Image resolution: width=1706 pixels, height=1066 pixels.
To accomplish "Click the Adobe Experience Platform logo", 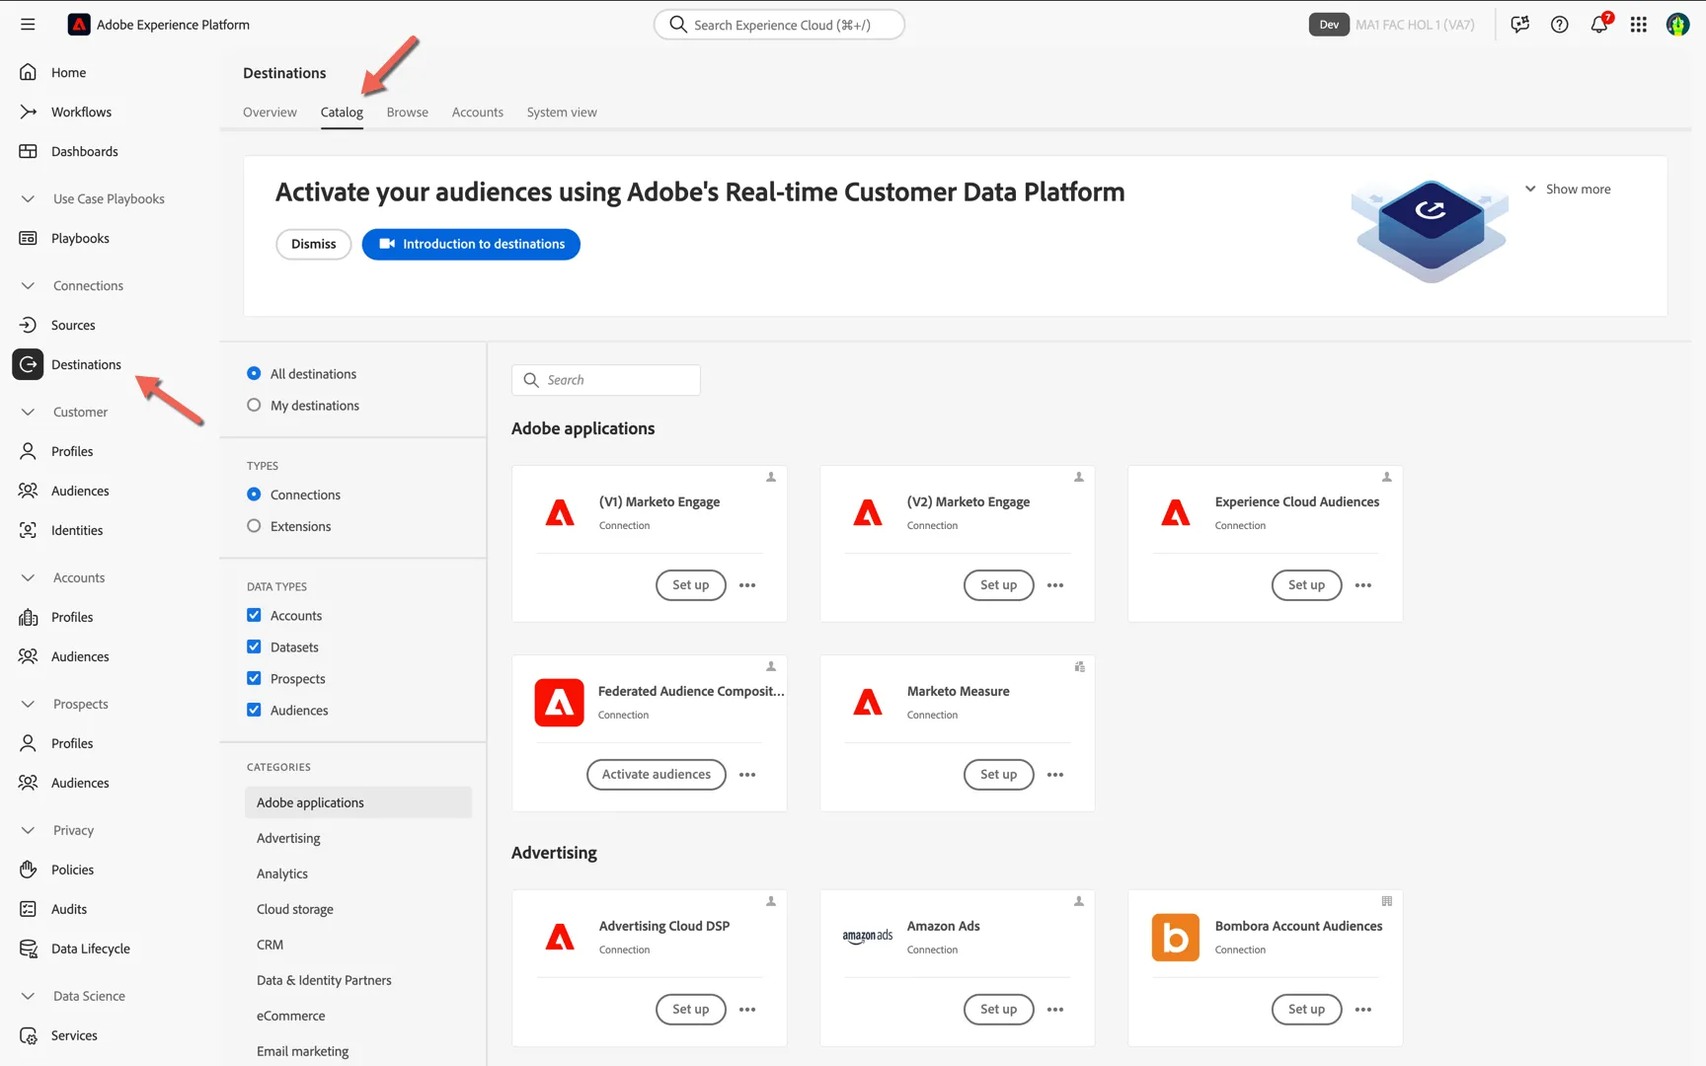I will pyautogui.click(x=79, y=25).
